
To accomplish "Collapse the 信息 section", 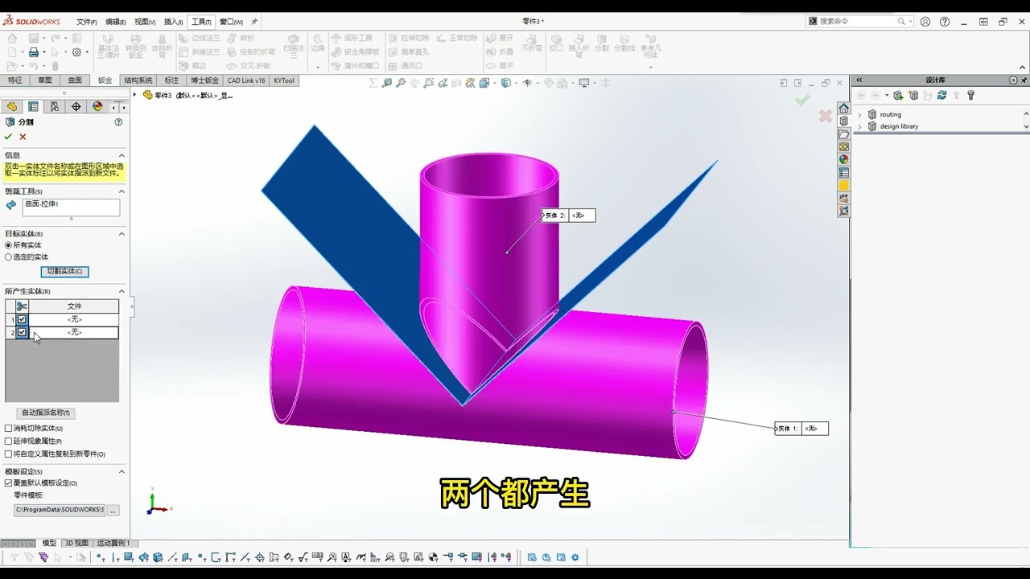I will pos(122,155).
